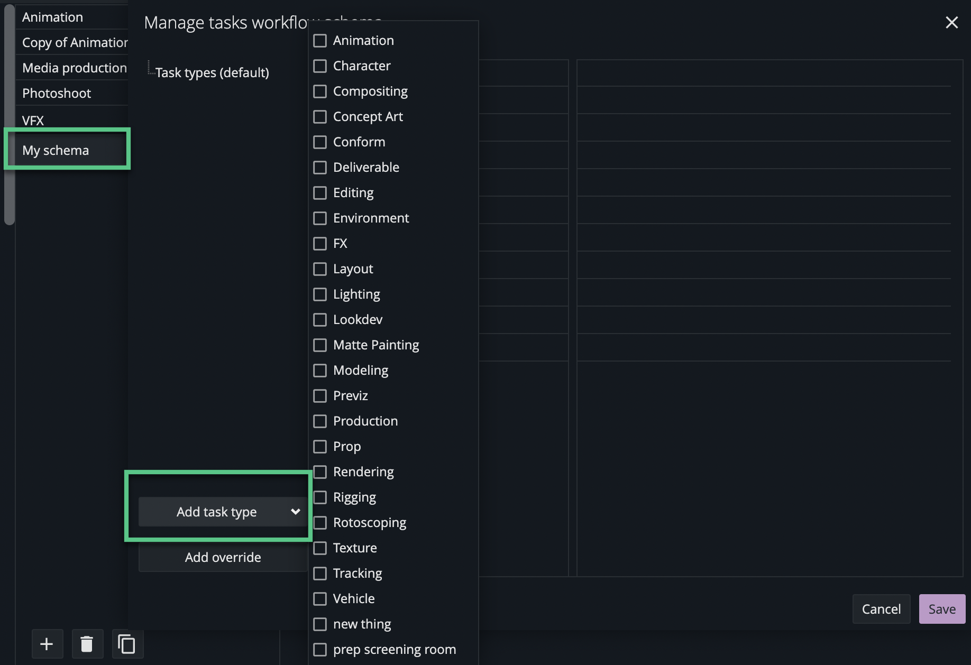Screen dimensions: 971x665
Task: Enable the Lighting checkbox
Action: (320, 294)
